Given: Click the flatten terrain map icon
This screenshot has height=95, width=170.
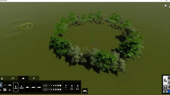Looking at the screenshot, I should coord(66,87).
